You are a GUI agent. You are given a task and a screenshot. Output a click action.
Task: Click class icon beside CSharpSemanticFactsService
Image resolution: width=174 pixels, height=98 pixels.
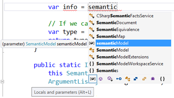92,16
